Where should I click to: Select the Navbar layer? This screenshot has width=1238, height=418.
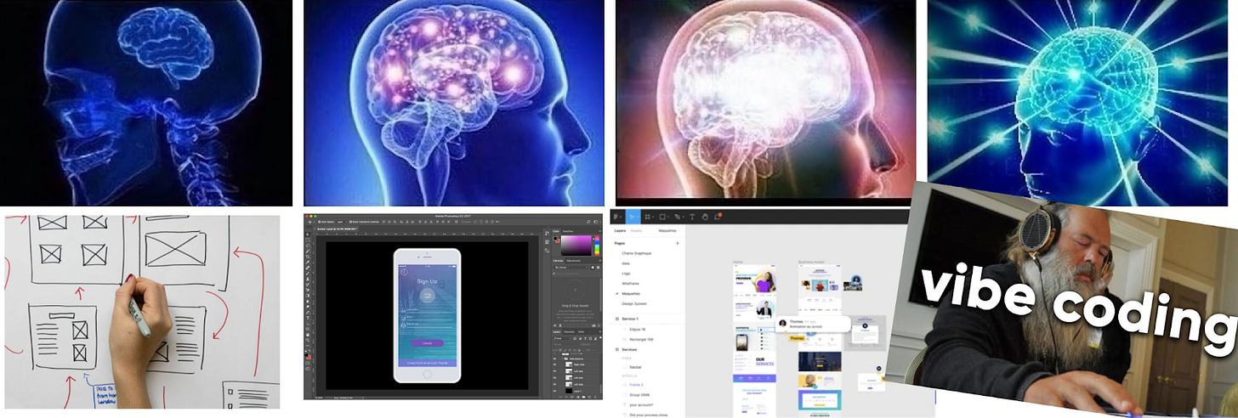(x=635, y=367)
